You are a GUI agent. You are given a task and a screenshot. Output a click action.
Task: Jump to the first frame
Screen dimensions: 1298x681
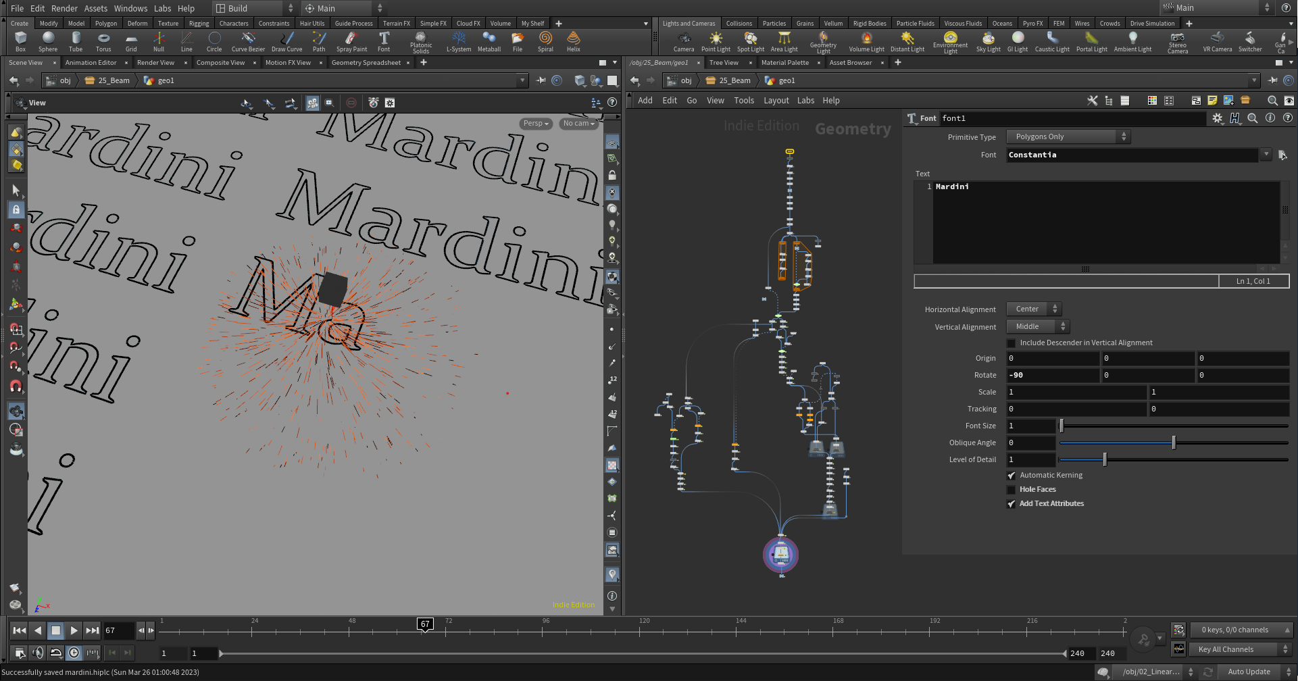(x=20, y=630)
